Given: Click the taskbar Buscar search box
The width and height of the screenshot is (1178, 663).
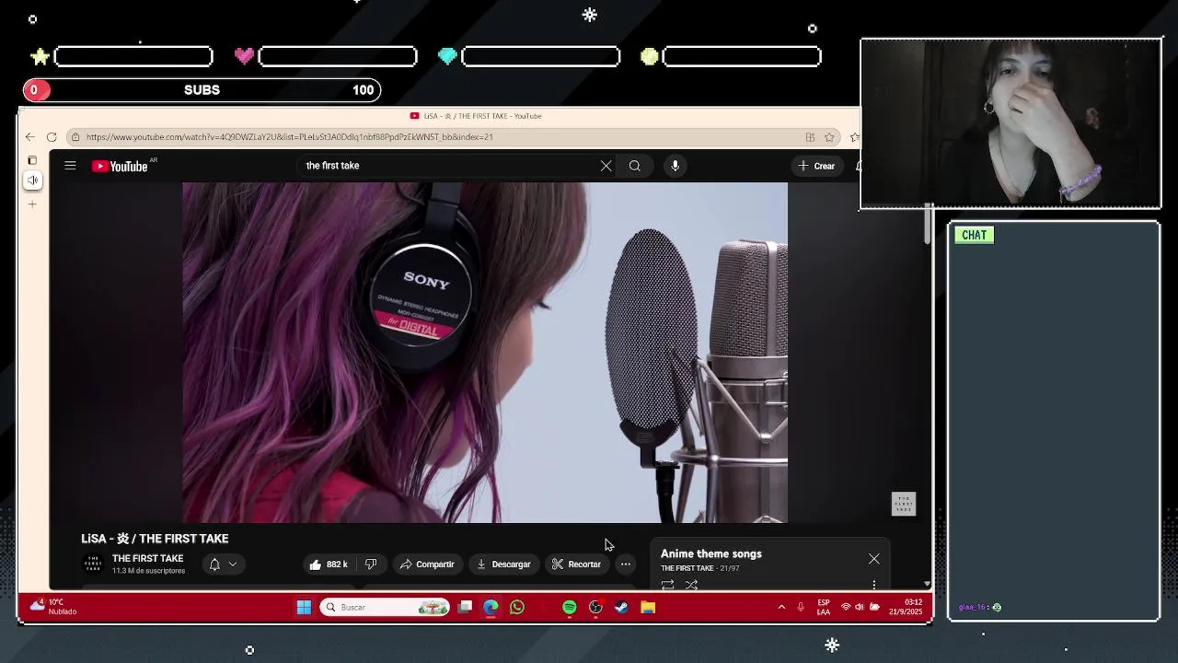Looking at the screenshot, I should [x=385, y=608].
